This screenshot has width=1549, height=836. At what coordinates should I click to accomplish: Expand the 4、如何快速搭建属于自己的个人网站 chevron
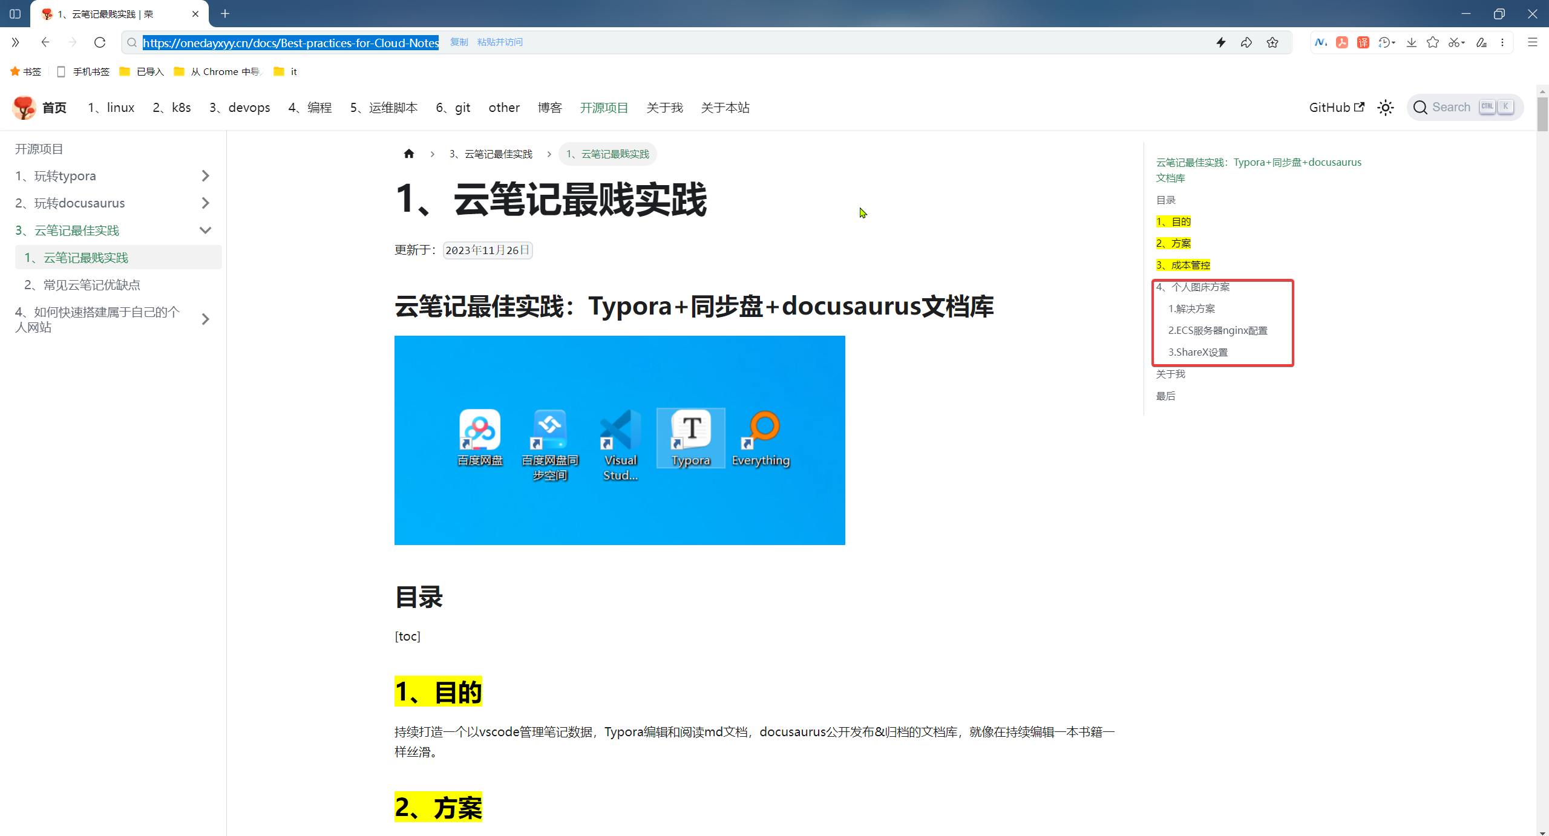click(x=206, y=319)
